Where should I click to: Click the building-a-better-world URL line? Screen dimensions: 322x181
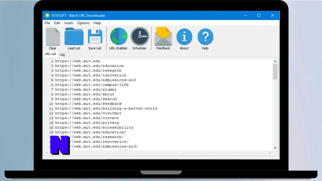(106, 108)
